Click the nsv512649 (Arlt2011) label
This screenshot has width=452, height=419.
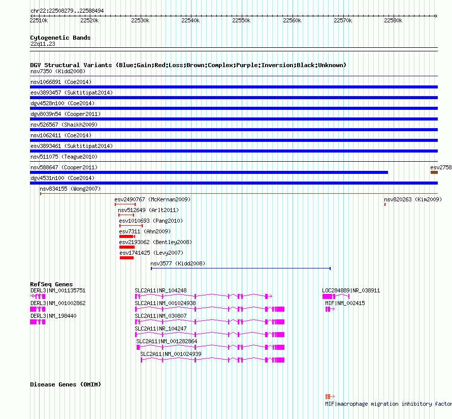click(148, 210)
